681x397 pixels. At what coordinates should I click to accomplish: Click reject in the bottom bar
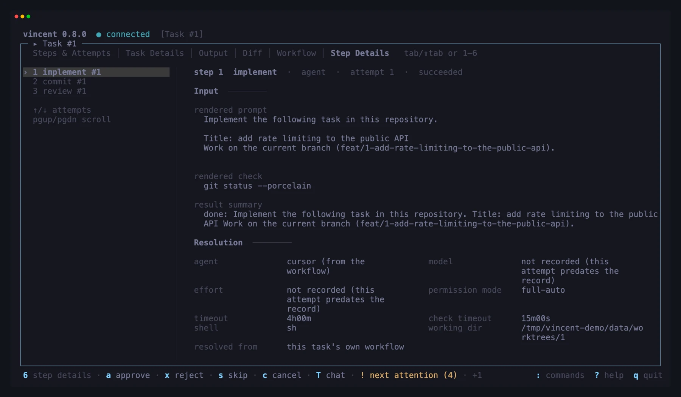pyautogui.click(x=184, y=375)
